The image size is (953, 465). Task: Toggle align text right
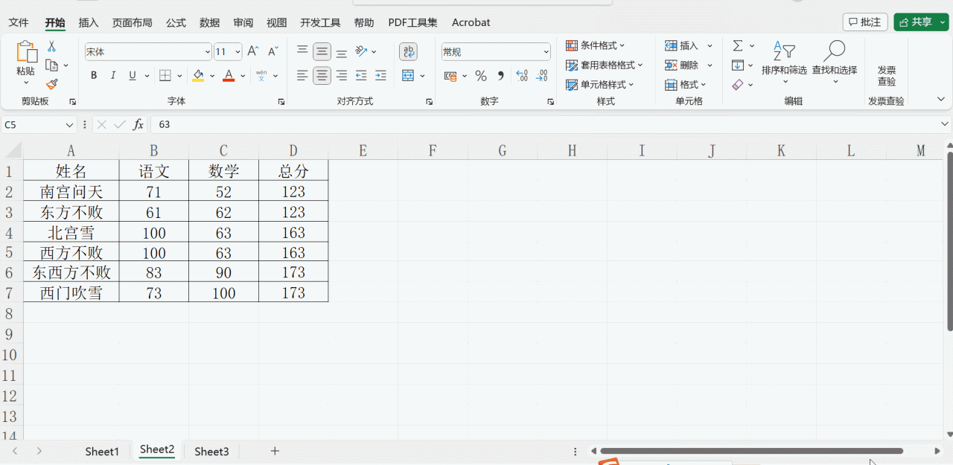(342, 75)
